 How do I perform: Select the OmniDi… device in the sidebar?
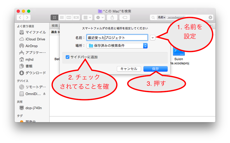(x=30, y=94)
